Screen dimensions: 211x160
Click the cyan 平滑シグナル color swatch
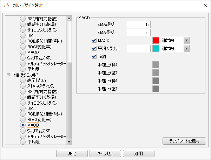tap(156, 48)
